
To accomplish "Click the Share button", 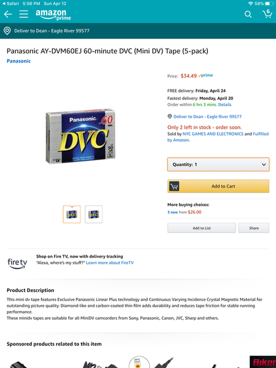I will (254, 228).
